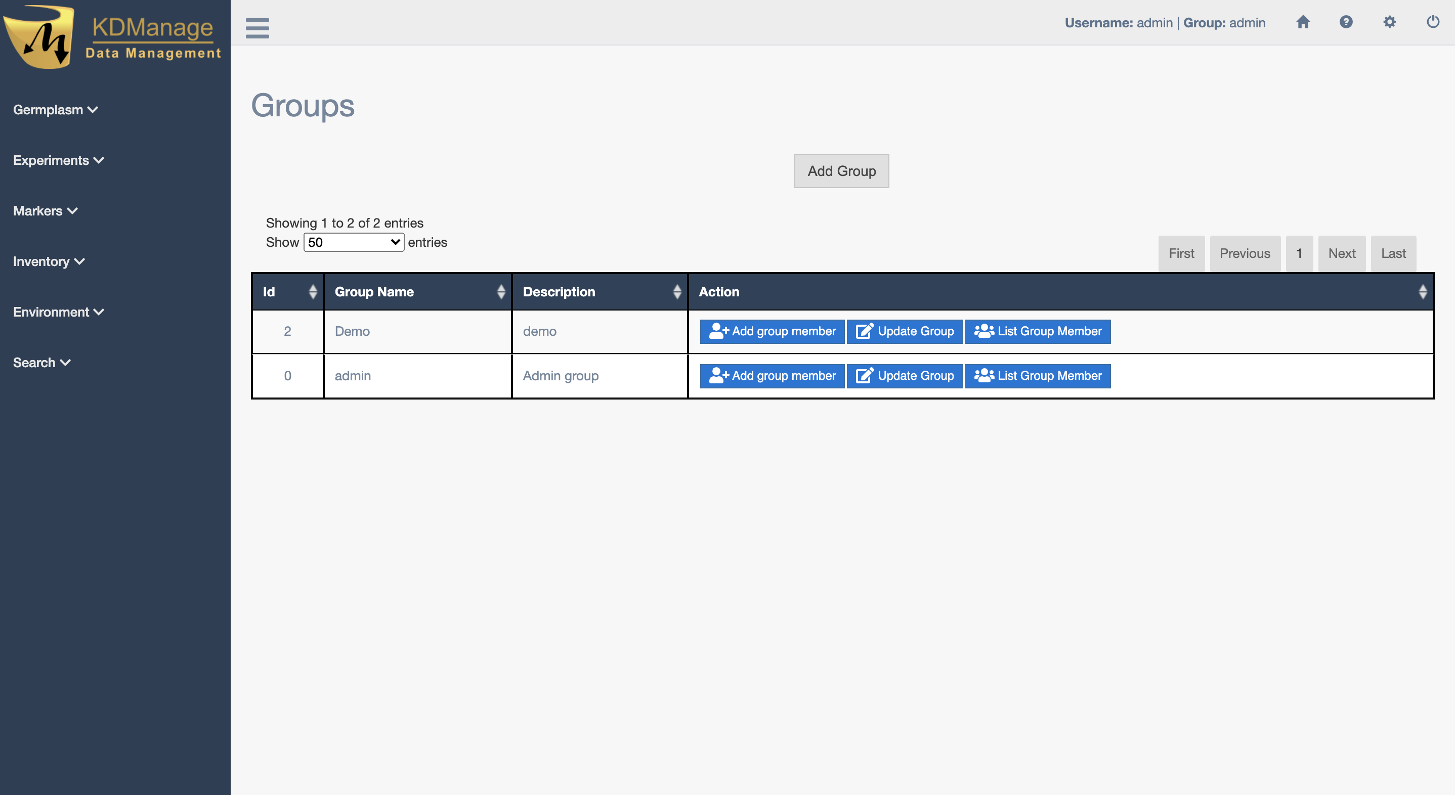The image size is (1455, 795).
Task: Add group member to Demo group
Action: (x=772, y=331)
